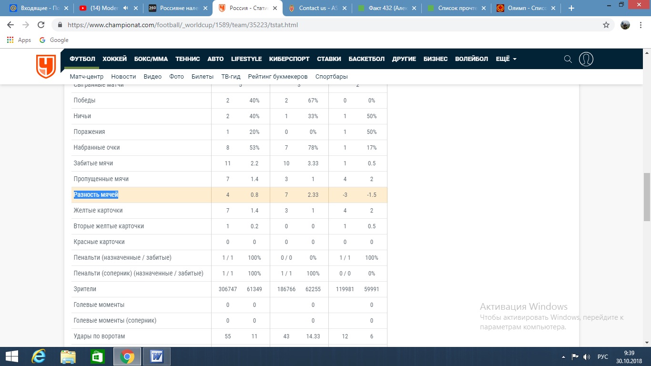This screenshot has height=366, width=651.
Task: Open the Новости link
Action: [x=123, y=77]
